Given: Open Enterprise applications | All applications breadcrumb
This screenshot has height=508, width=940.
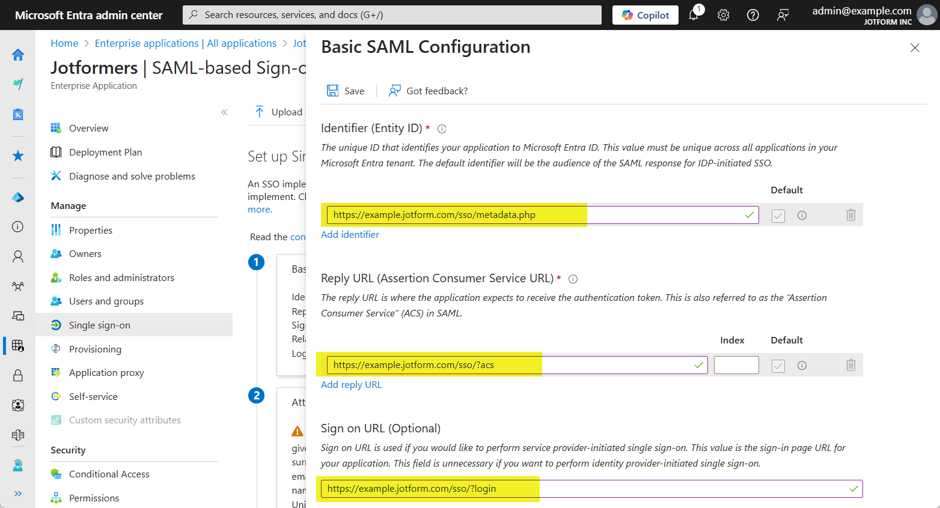Looking at the screenshot, I should [186, 43].
